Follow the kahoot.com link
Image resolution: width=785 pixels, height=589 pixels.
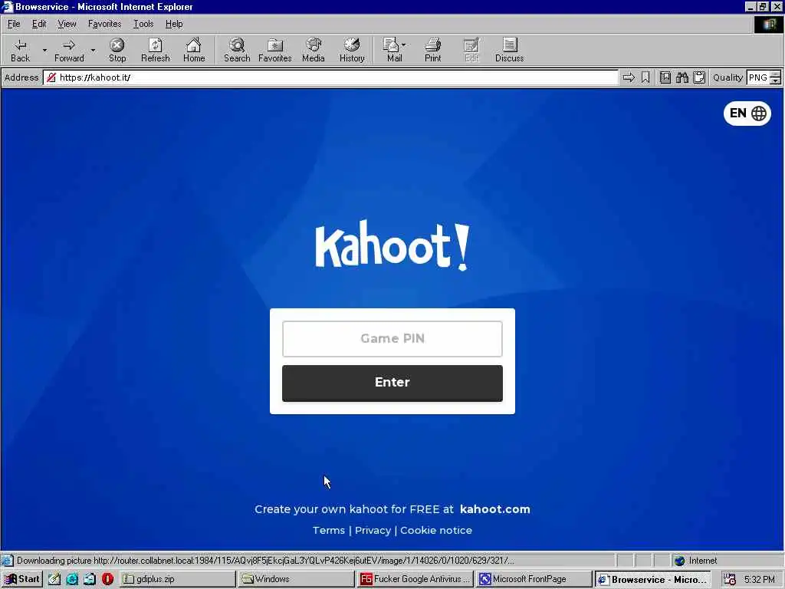pyautogui.click(x=494, y=509)
